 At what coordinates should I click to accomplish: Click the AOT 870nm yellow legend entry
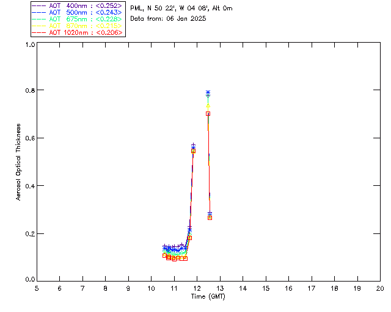coord(77,26)
